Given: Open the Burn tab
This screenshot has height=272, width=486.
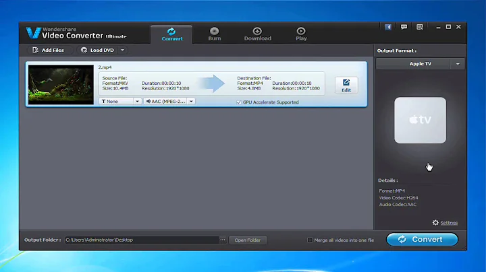Looking at the screenshot, I should point(214,34).
